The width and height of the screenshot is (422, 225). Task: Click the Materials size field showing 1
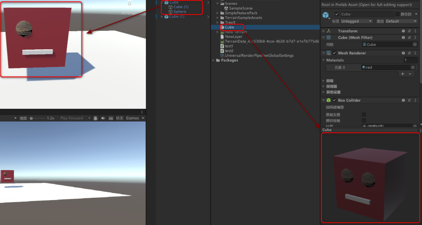pyautogui.click(x=411, y=60)
